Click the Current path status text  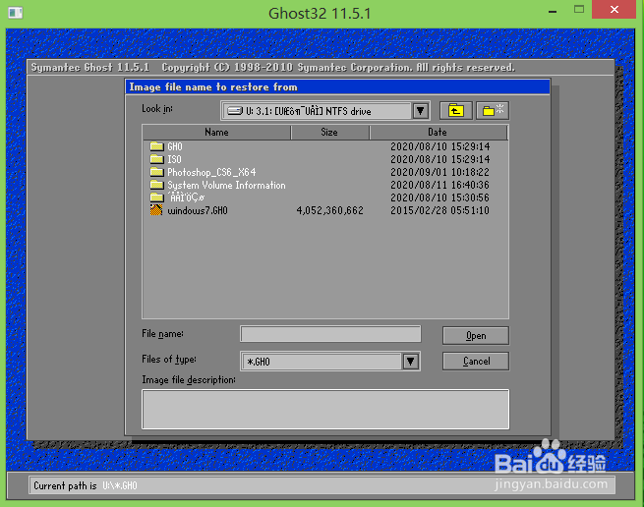click(x=86, y=485)
